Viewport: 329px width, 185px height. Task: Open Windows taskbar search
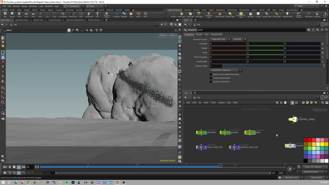point(9,182)
